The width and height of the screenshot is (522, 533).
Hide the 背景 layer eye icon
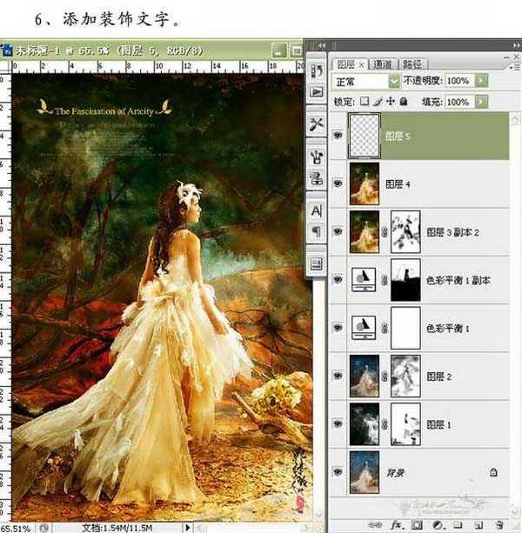click(x=338, y=471)
